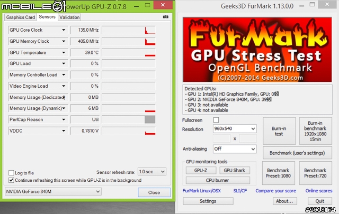Run Benchmark Preset:720
This screenshot has width=339, height=214.
tap(316, 173)
